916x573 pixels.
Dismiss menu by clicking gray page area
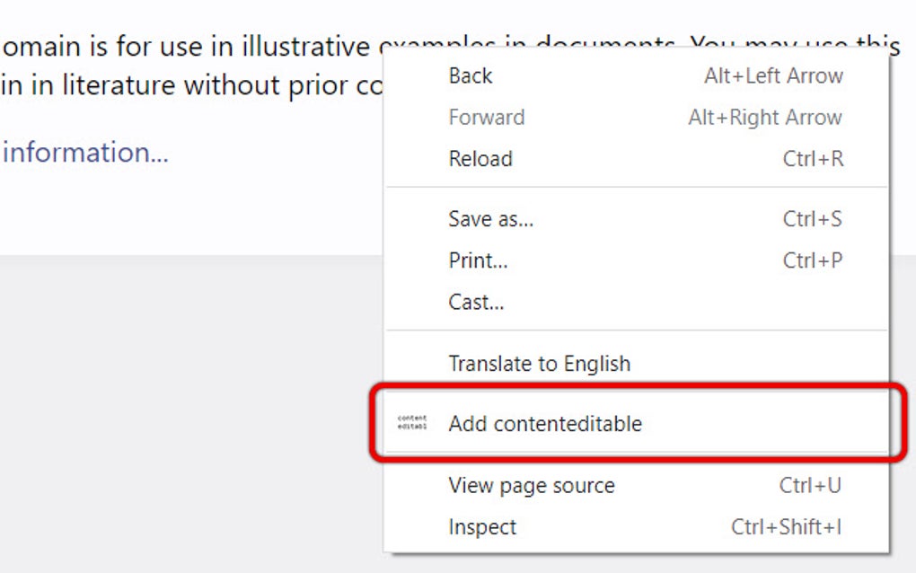[x=180, y=404]
